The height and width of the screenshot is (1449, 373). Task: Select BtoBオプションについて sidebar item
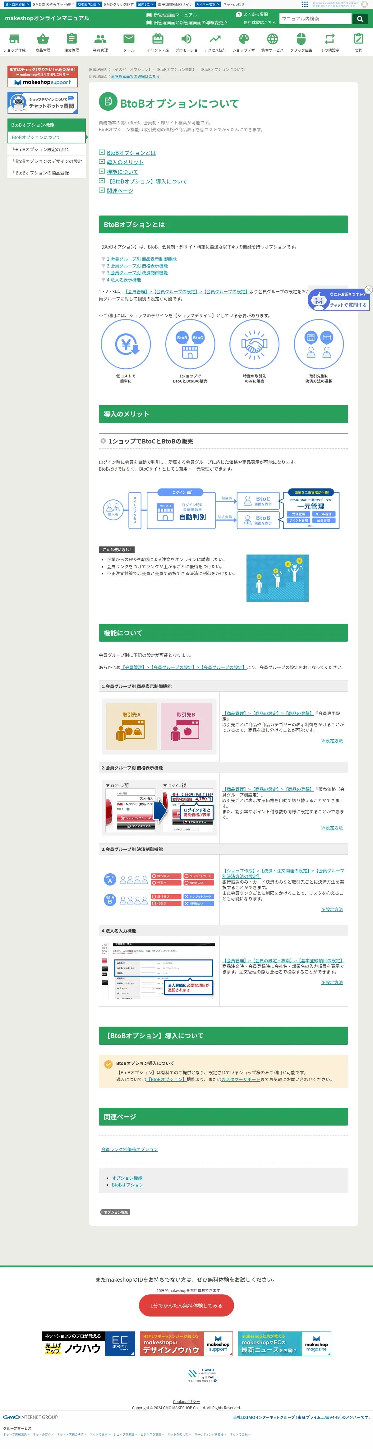click(x=47, y=137)
